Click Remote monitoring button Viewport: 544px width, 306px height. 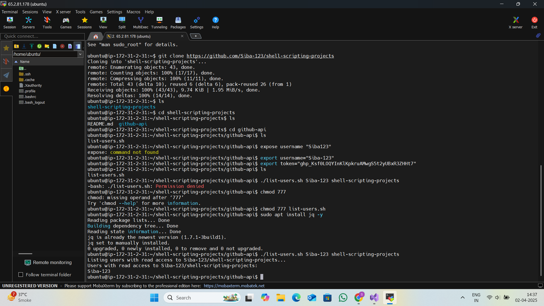click(48, 262)
